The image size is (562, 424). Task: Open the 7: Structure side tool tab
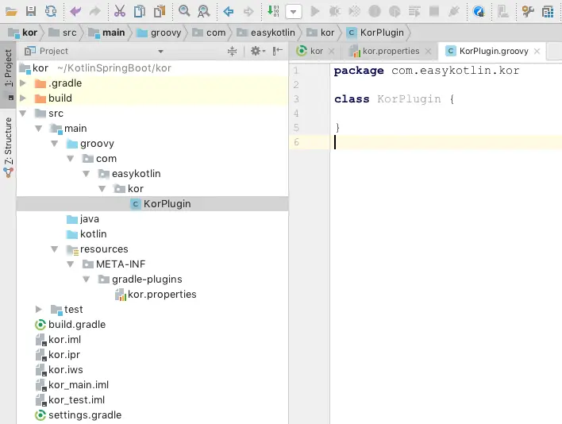coord(8,147)
